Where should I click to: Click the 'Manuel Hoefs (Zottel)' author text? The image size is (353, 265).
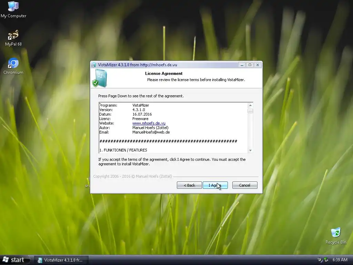coord(150,128)
